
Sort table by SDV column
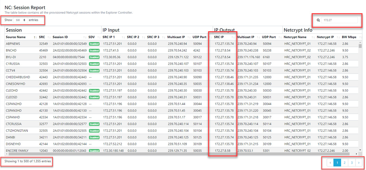(x=94, y=37)
